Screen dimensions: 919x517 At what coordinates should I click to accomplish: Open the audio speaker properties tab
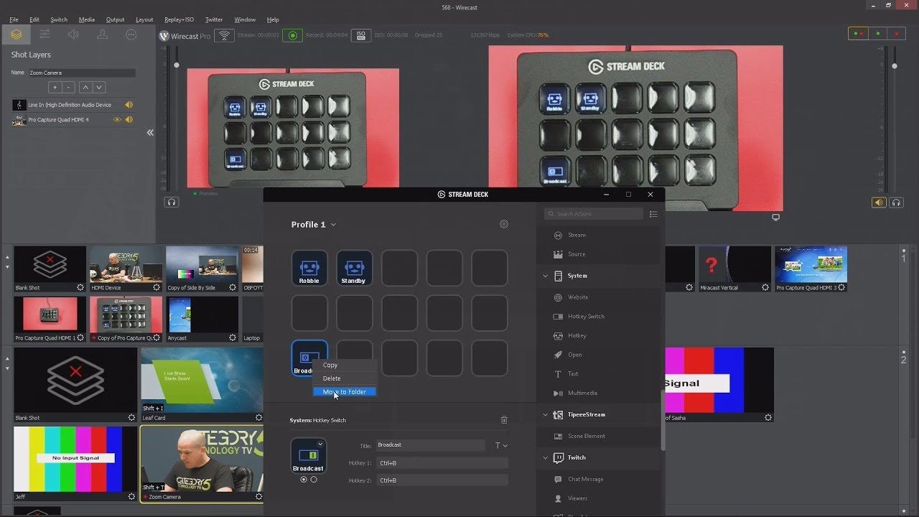[73, 34]
